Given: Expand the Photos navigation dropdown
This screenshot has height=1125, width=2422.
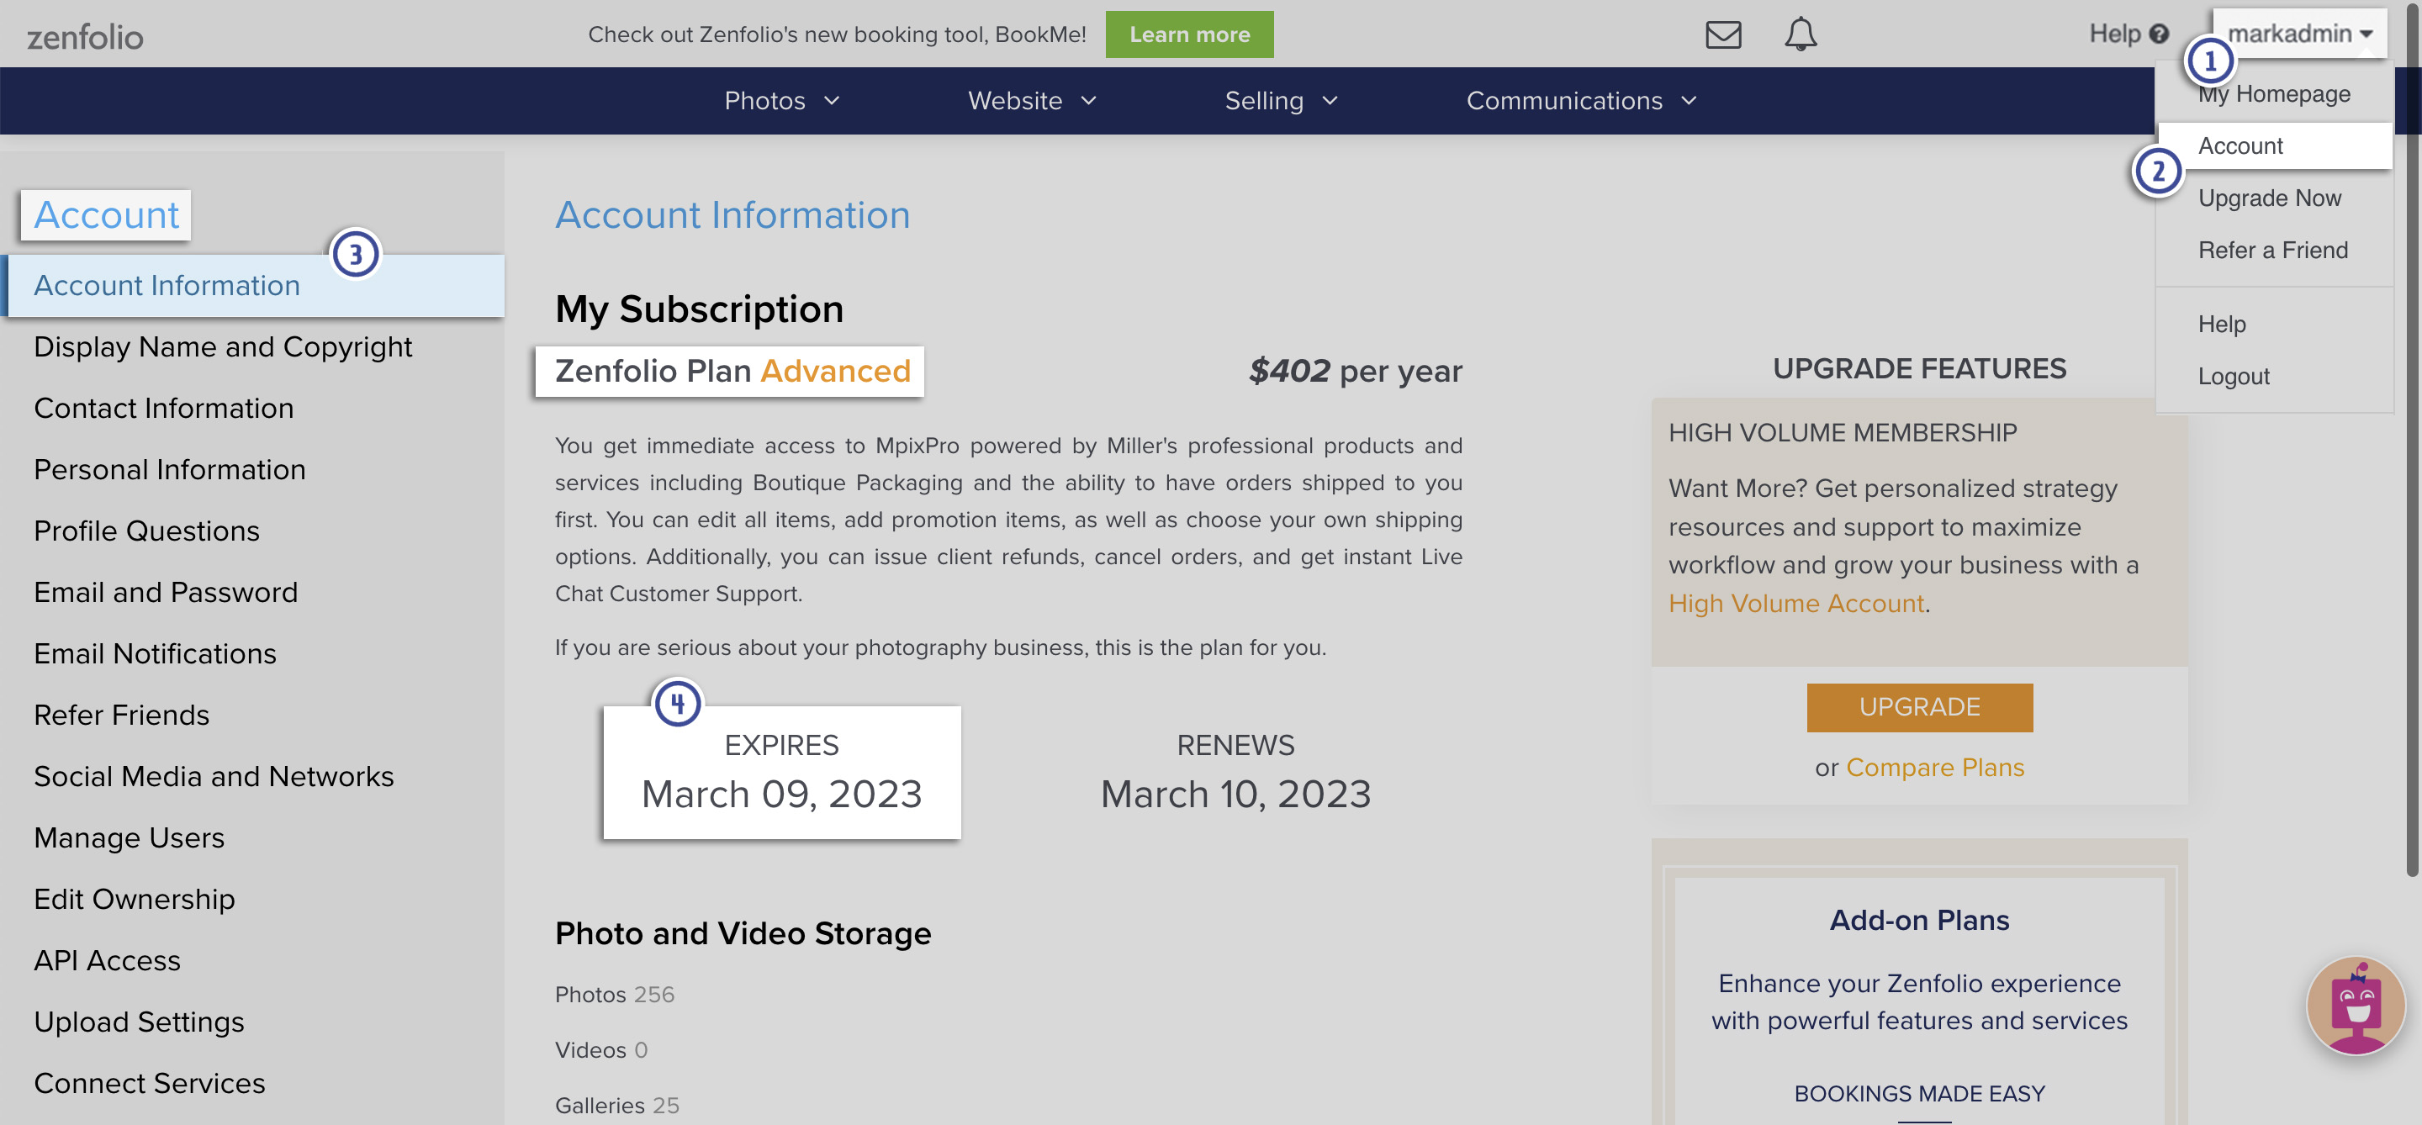Looking at the screenshot, I should (x=781, y=101).
